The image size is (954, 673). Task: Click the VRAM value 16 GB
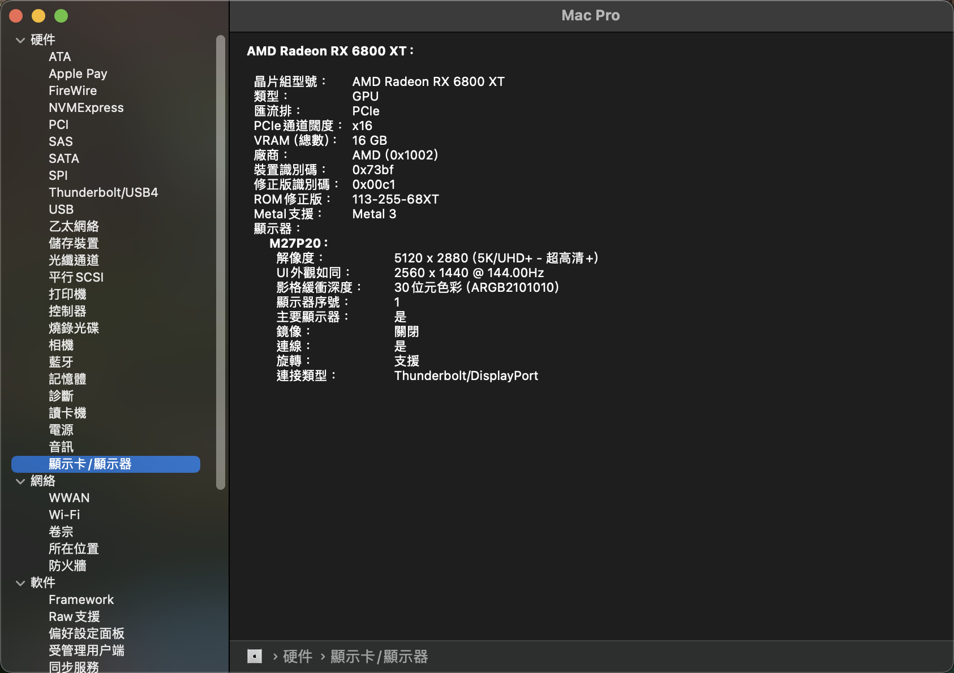coord(369,141)
